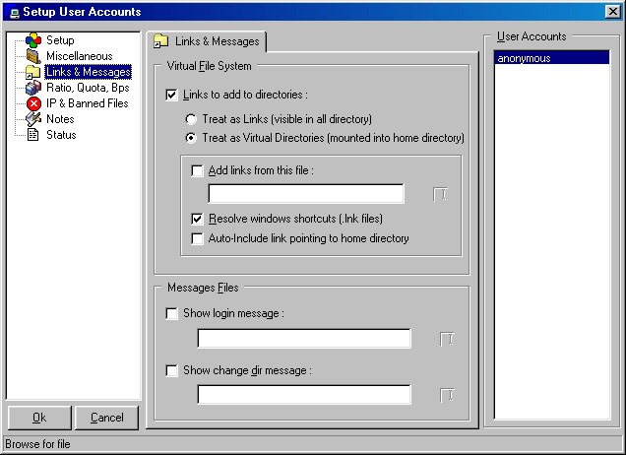The image size is (626, 455).
Task: Click the Setup icon in the tree
Action: (x=33, y=40)
